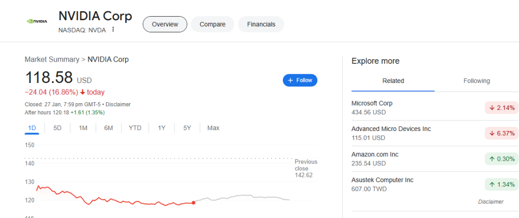Open the three-dot menu beside NASDAQ: NVDA

113,30
